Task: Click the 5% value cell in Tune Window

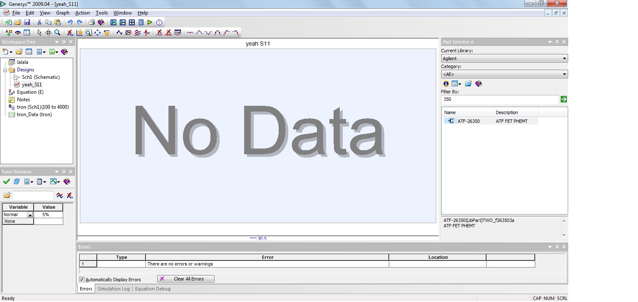Action: point(48,214)
